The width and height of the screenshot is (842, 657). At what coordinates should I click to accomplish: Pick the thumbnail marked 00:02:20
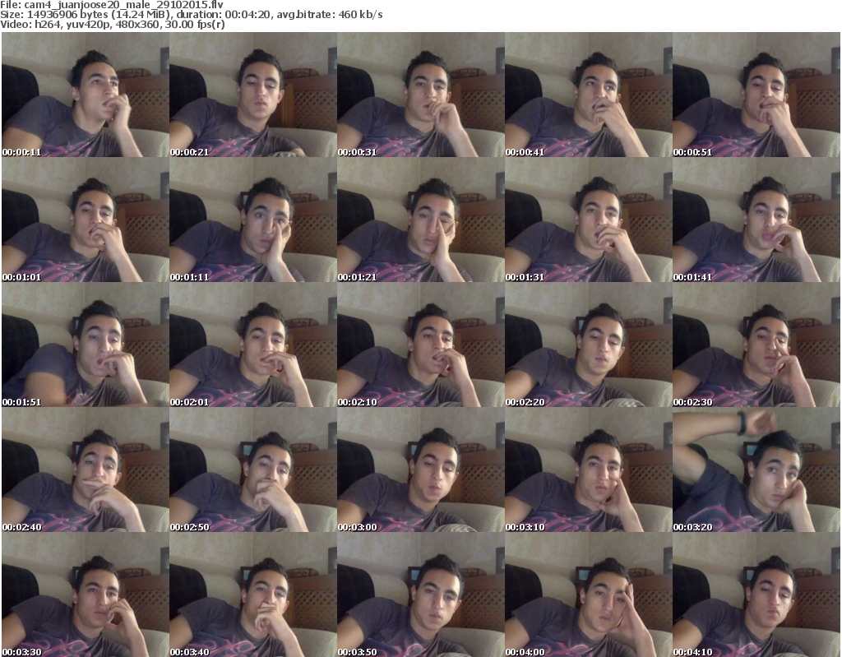click(x=589, y=345)
